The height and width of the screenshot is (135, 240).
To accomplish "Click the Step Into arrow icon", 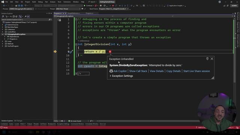I will [x=122, y=6].
